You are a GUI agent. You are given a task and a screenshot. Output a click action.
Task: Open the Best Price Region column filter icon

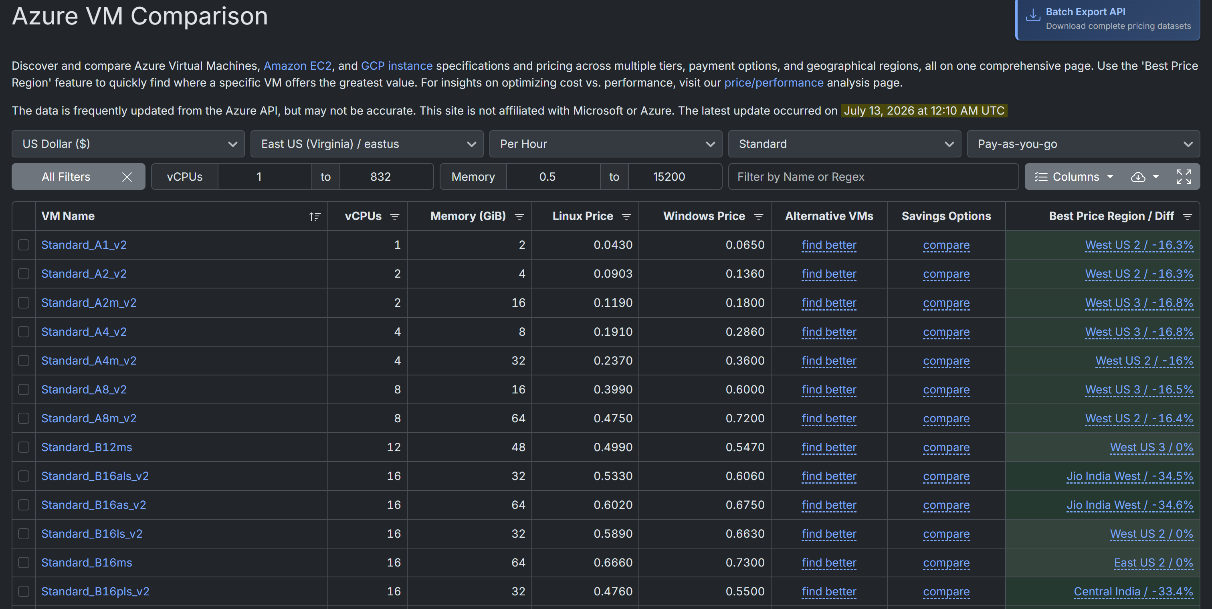click(x=1188, y=216)
